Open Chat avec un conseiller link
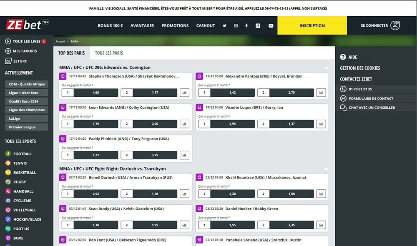This screenshot has height=246, width=417. pyautogui.click(x=372, y=108)
